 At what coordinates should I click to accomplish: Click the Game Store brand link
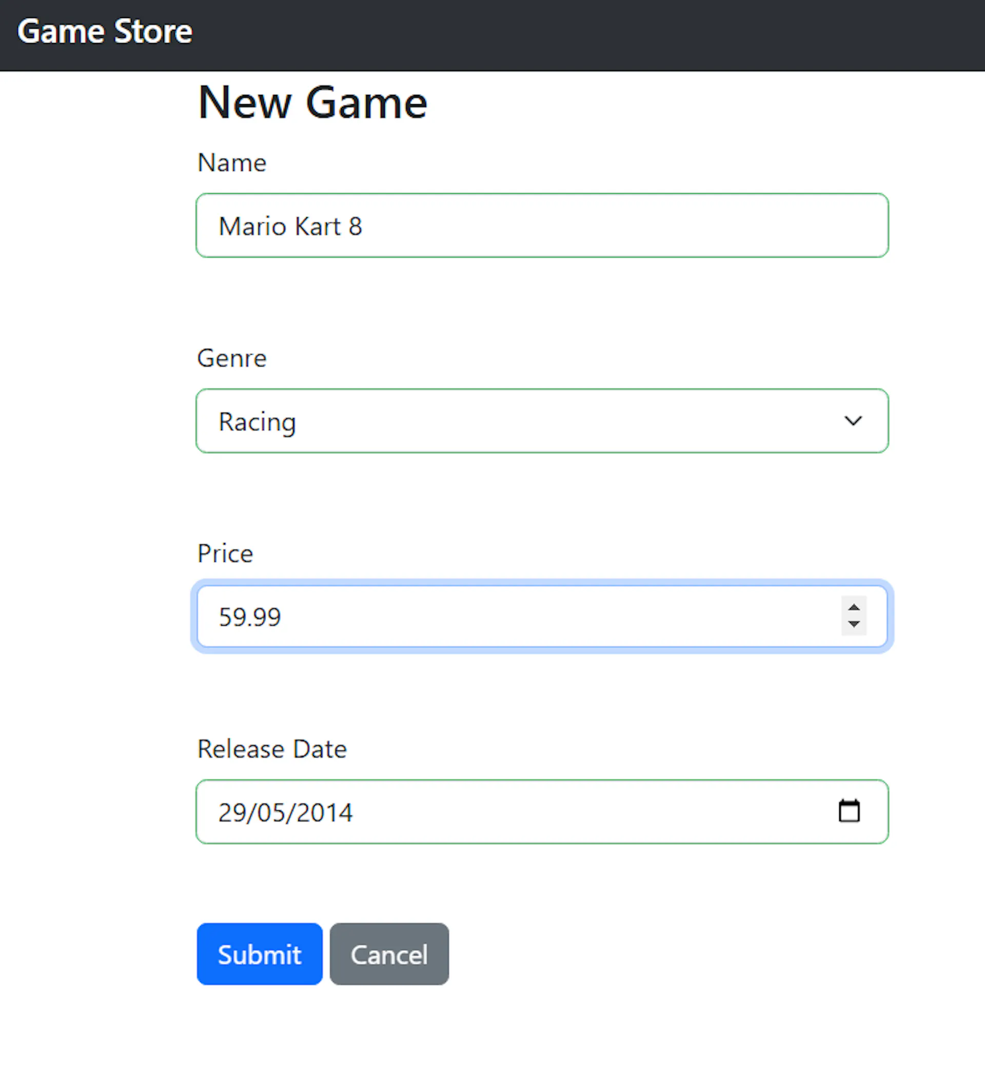click(105, 31)
